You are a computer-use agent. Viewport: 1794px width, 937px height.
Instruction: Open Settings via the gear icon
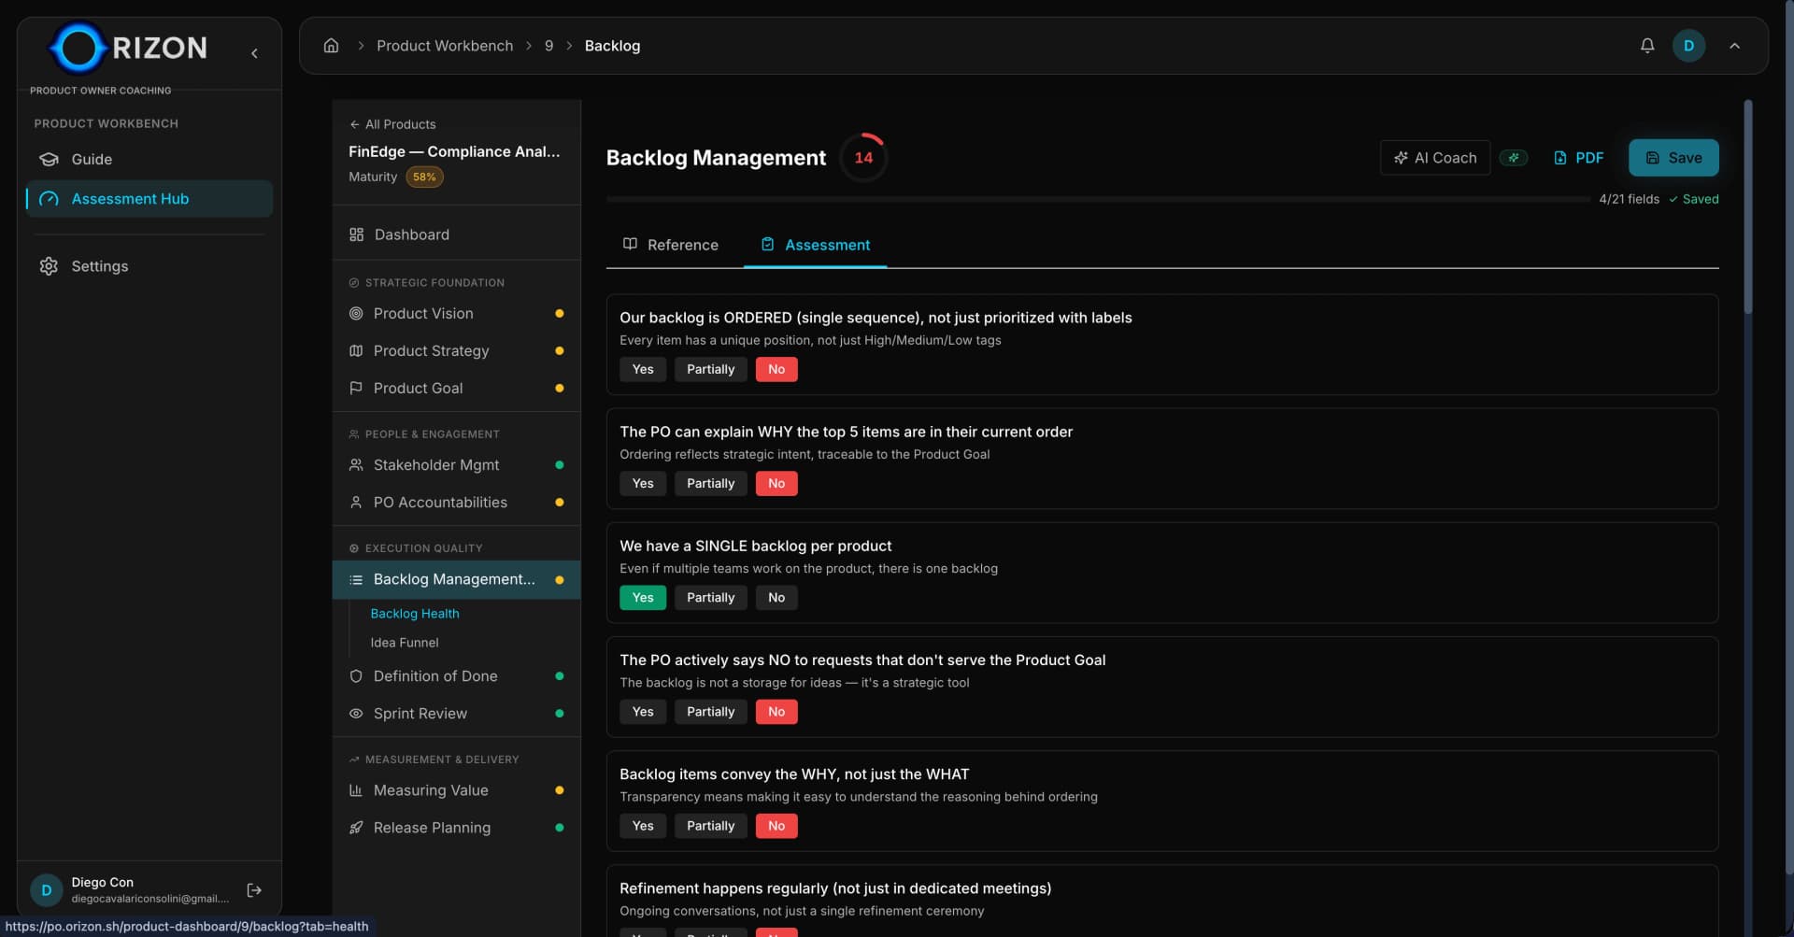click(x=49, y=266)
